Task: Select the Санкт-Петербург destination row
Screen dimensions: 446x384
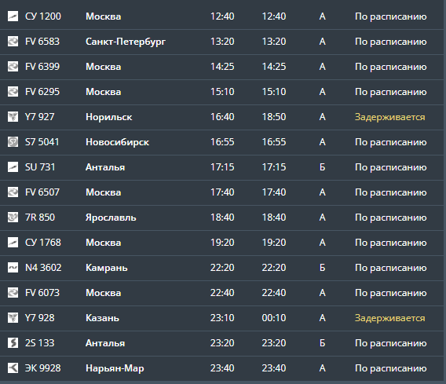Action: [x=222, y=42]
